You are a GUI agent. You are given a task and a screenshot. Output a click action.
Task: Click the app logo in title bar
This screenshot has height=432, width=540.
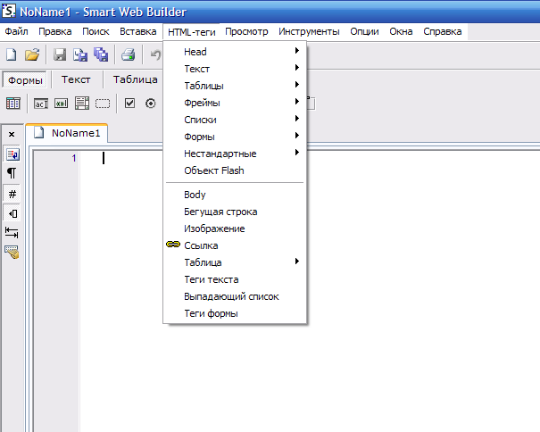[9, 11]
